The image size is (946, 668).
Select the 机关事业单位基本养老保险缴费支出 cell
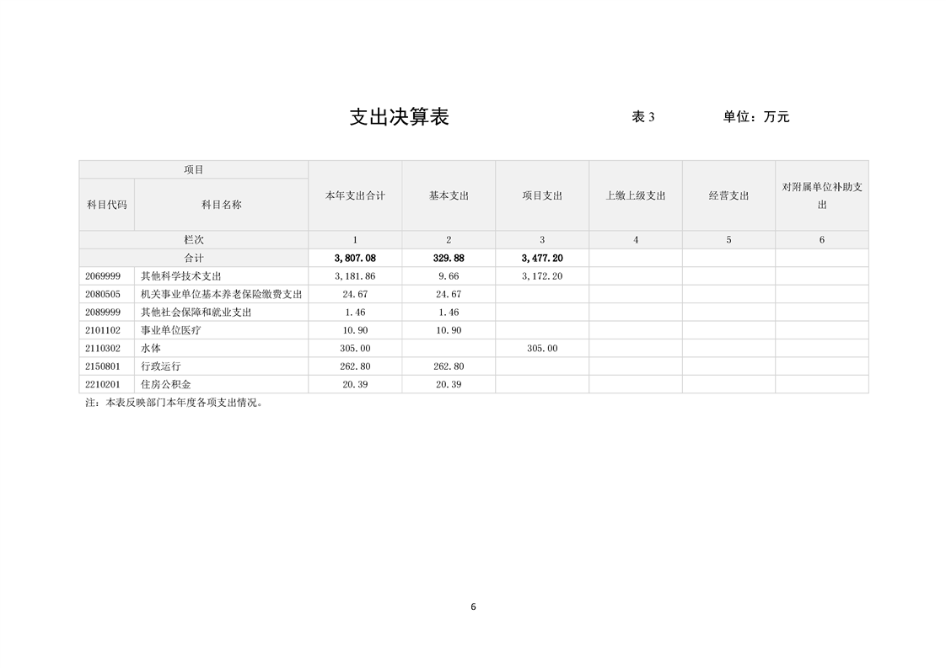click(221, 294)
